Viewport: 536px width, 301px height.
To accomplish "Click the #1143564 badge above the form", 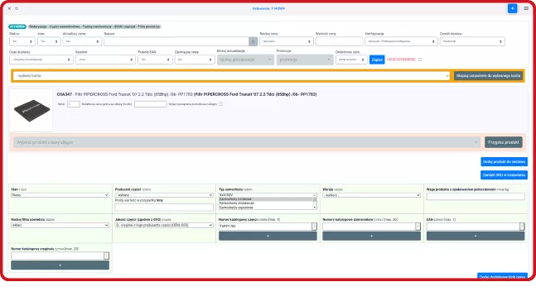I will click(17, 26).
